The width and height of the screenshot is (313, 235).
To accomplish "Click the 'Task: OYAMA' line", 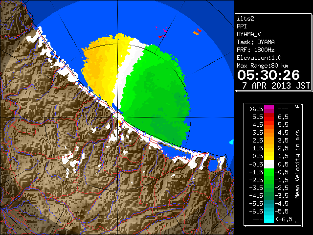I will click(x=256, y=42).
